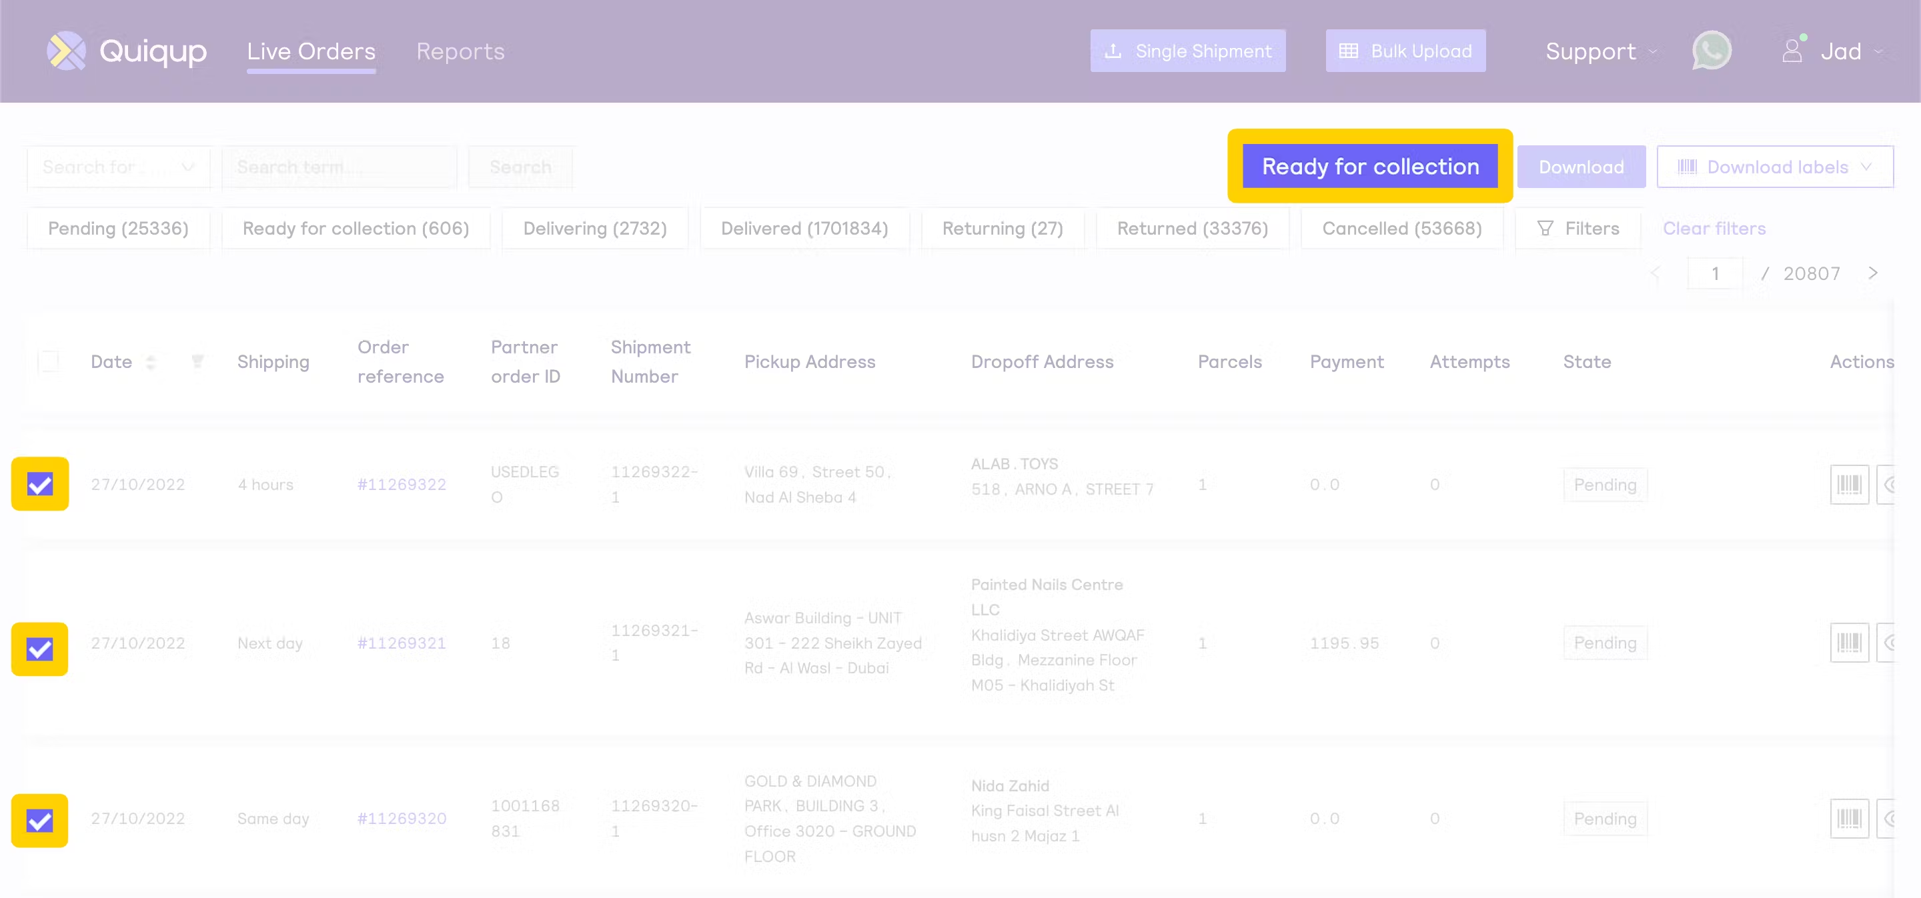
Task: Go to next page arrow
Action: 1872,273
